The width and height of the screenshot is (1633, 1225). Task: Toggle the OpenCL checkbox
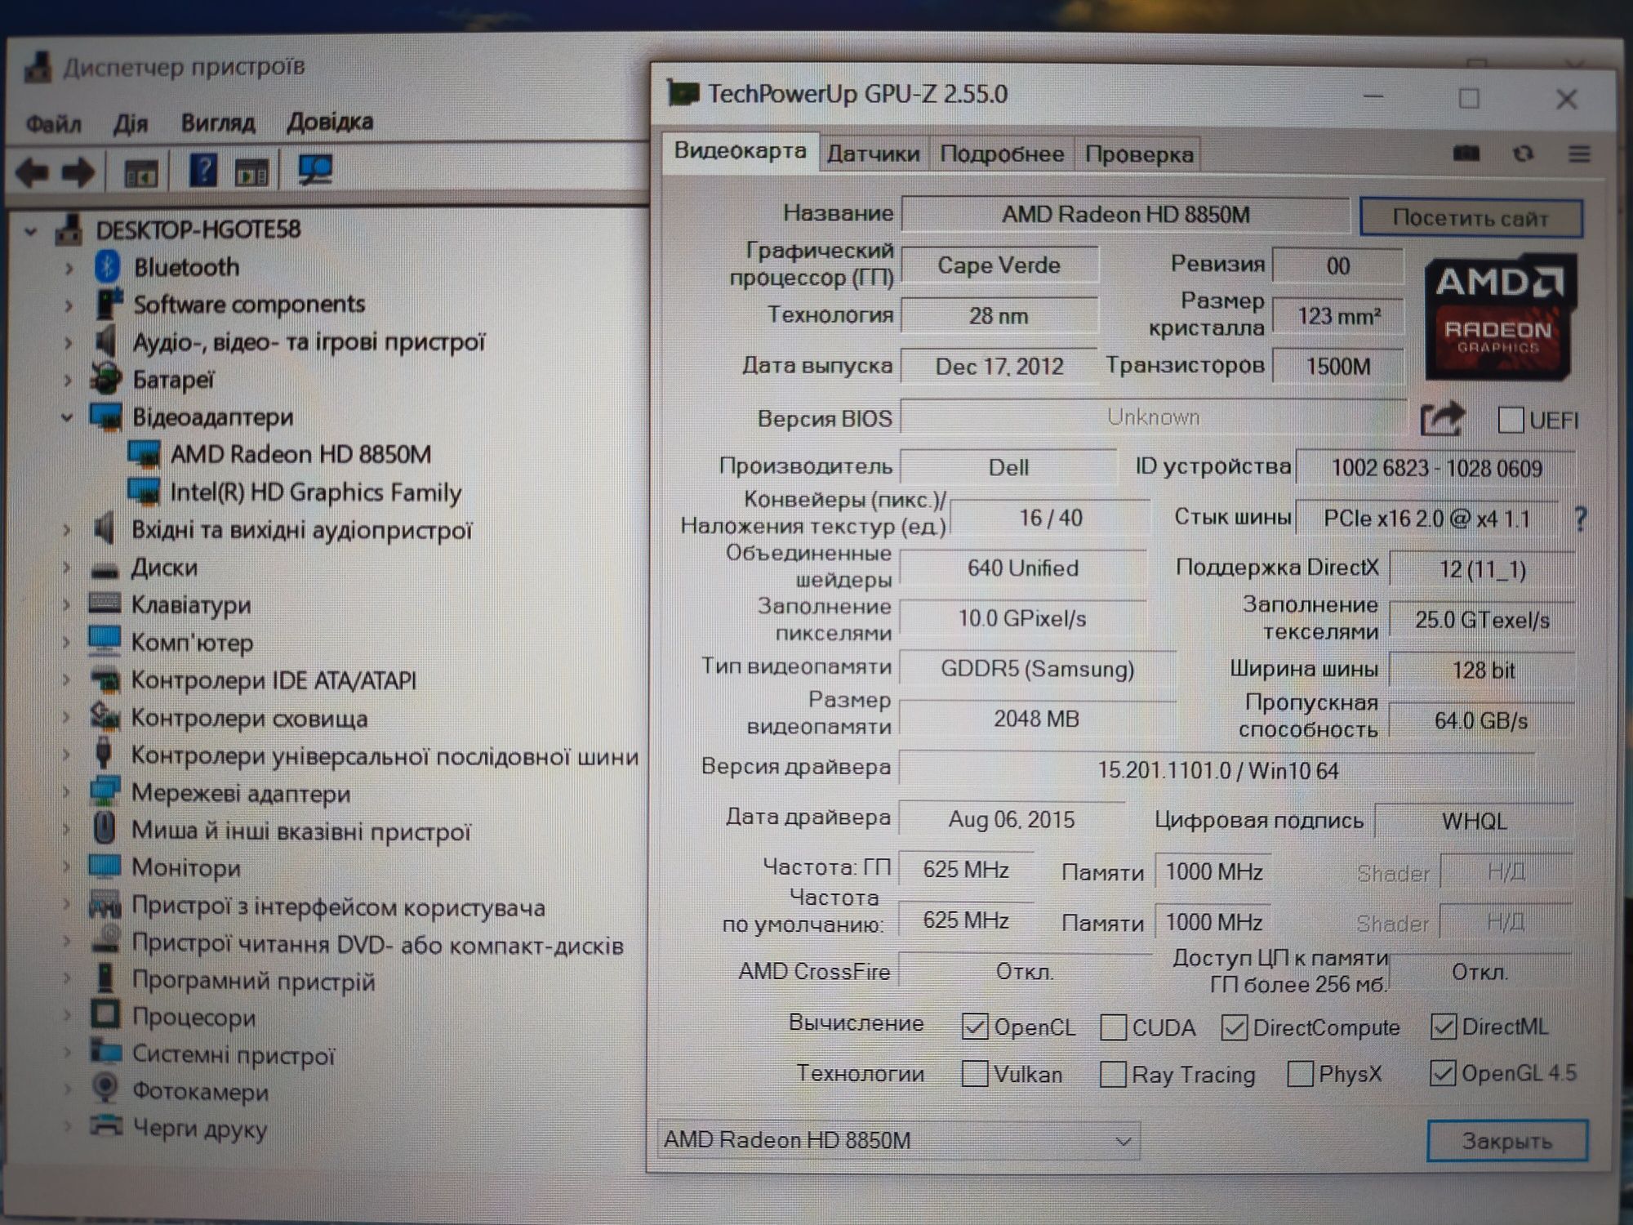click(974, 1027)
